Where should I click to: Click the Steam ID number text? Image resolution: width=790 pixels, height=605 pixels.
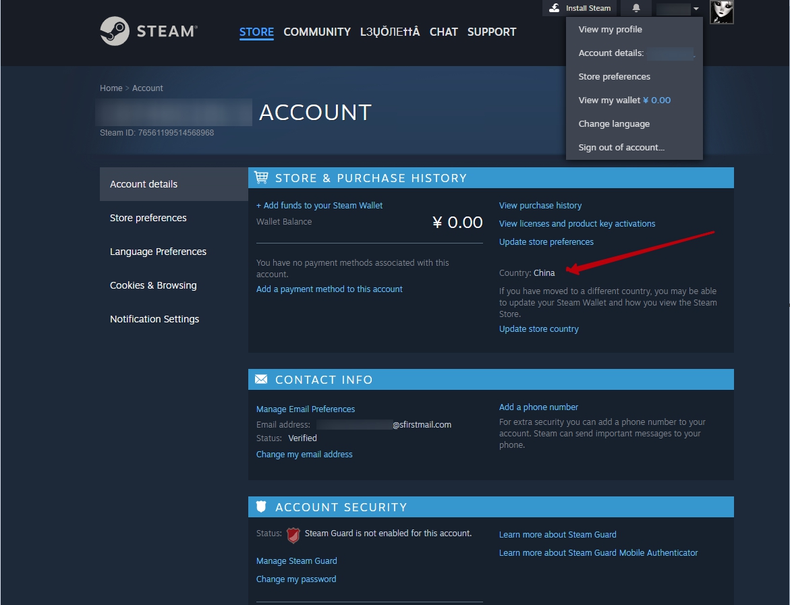157,132
